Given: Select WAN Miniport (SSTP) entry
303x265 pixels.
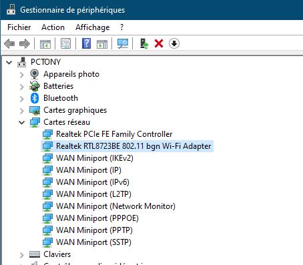Looking at the screenshot, I should point(93,242).
